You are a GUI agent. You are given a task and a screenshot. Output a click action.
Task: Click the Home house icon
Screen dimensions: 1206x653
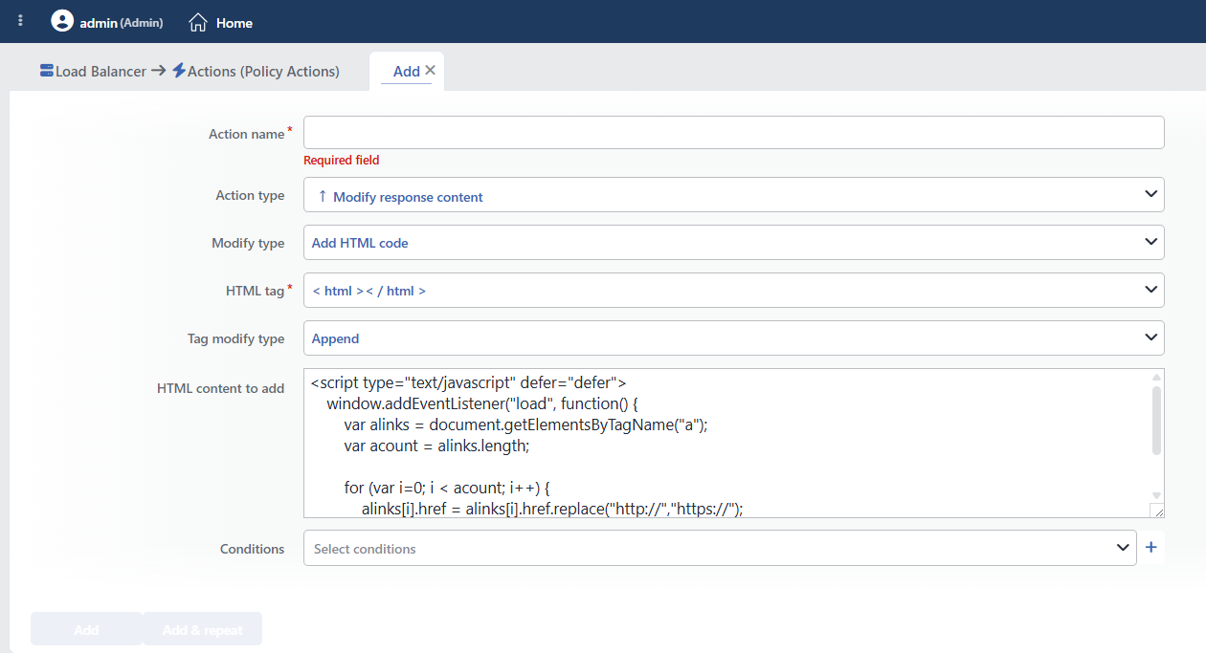coord(198,22)
